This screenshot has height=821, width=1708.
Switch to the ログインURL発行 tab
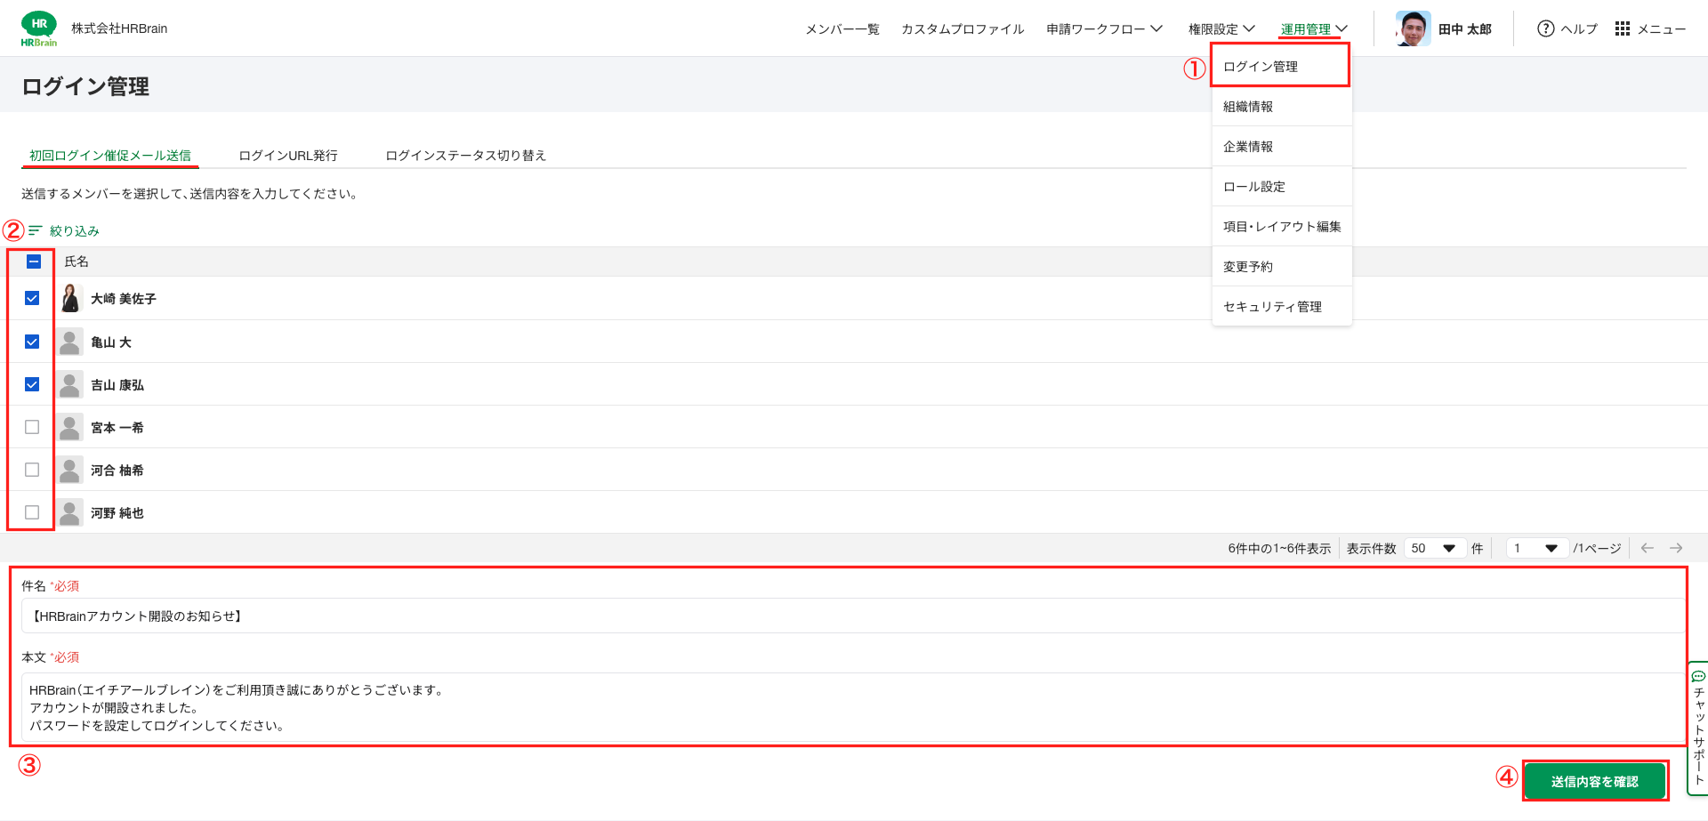[x=288, y=156]
